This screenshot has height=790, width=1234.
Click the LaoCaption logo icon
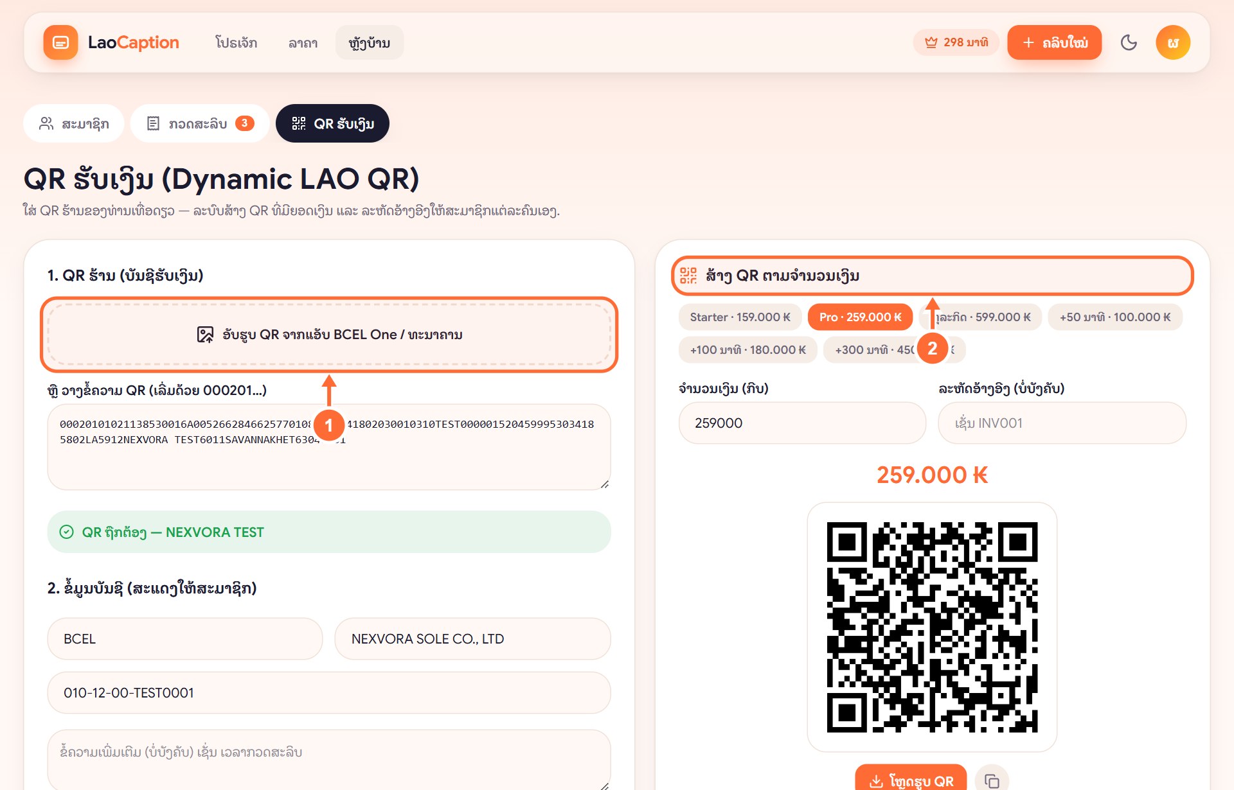(x=60, y=42)
